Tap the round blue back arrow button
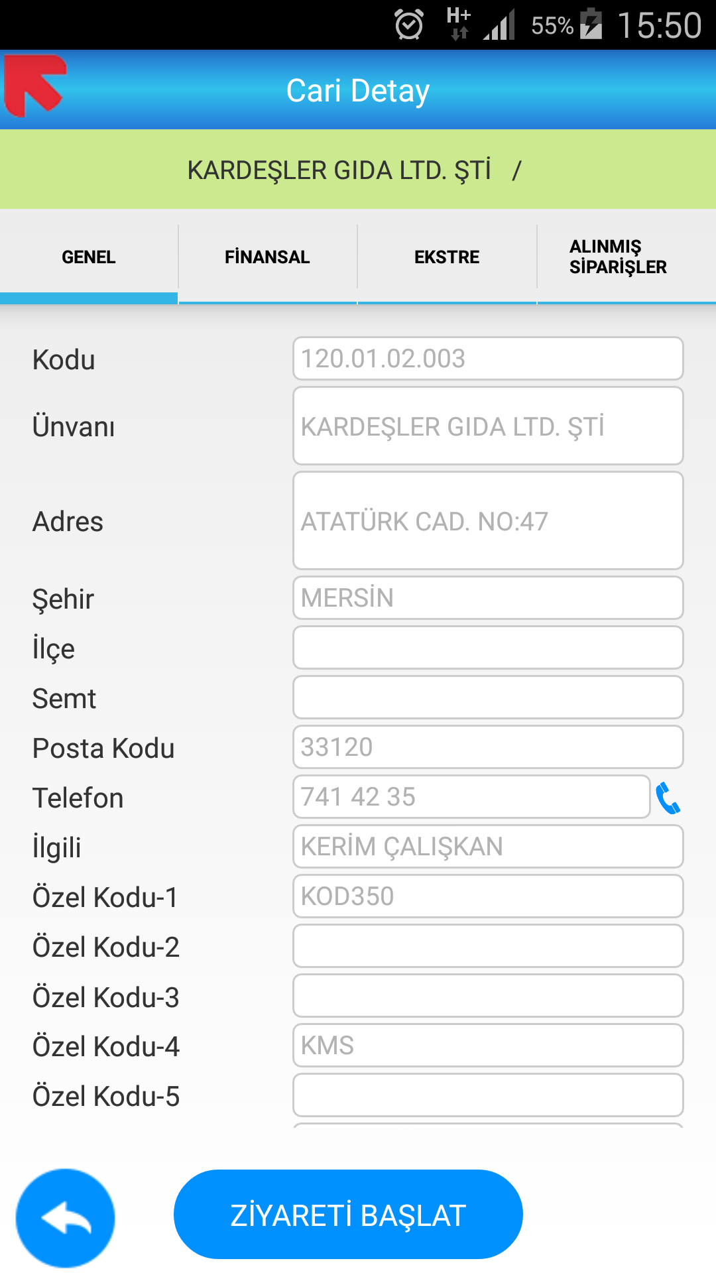Screen dimensions: 716x1273 coord(65,1217)
